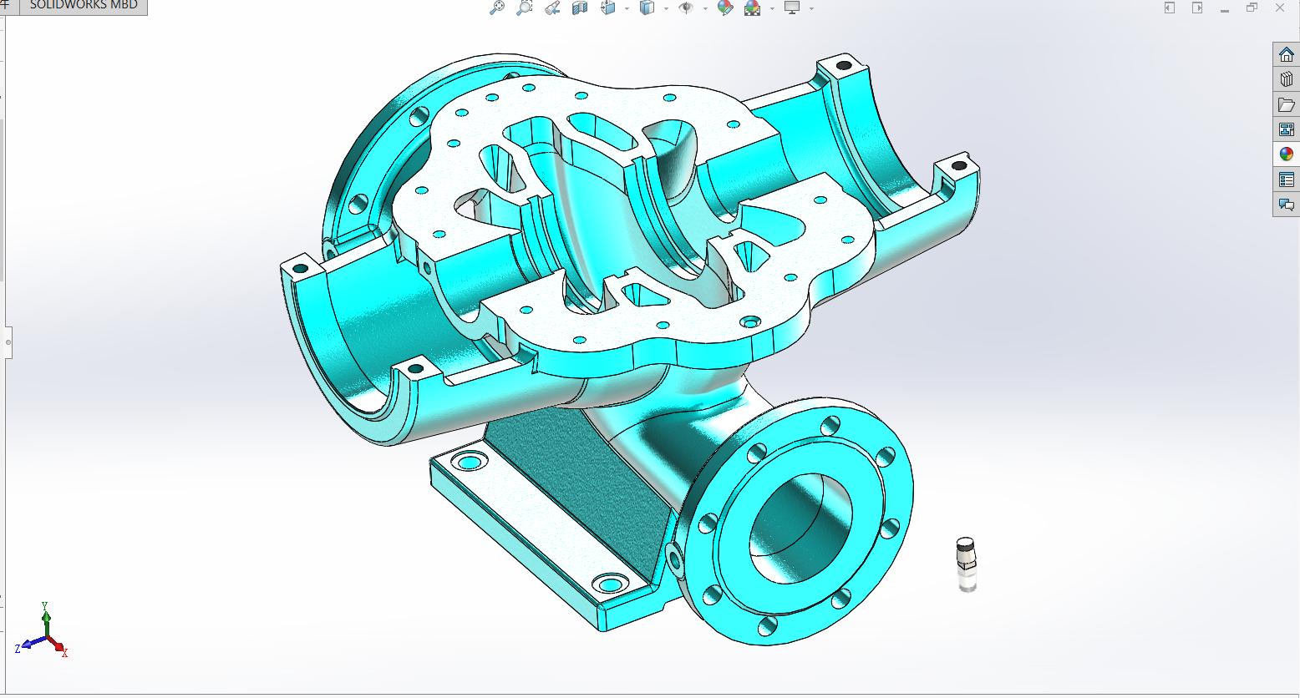Restore down the document window

[1252, 8]
